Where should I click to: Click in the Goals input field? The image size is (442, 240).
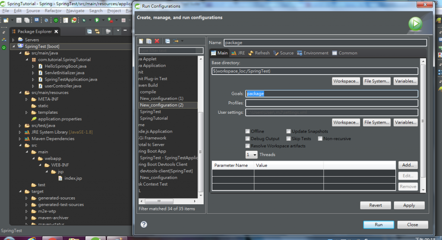(331, 94)
